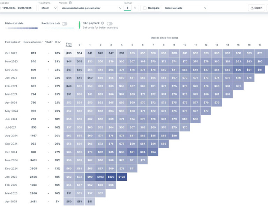Click the Export button
Image resolution: width=268 pixels, height=207 pixels.
pyautogui.click(x=256, y=8)
